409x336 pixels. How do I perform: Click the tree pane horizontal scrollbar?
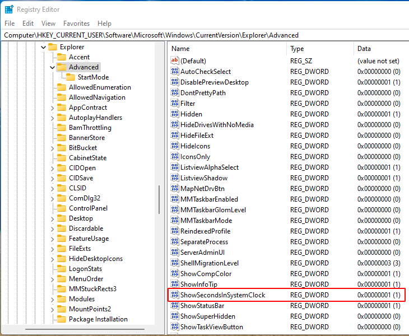tap(85, 329)
